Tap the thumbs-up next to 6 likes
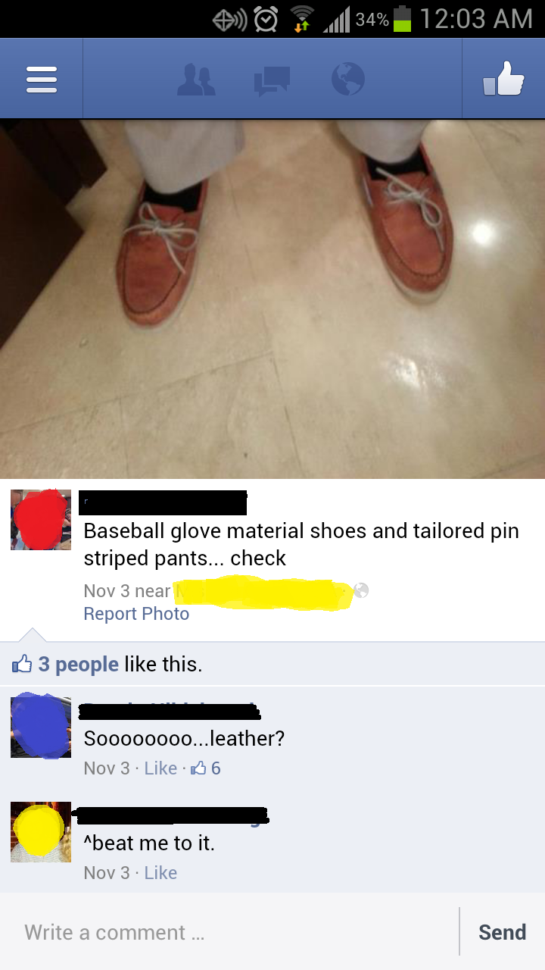The image size is (545, 970). pos(198,768)
